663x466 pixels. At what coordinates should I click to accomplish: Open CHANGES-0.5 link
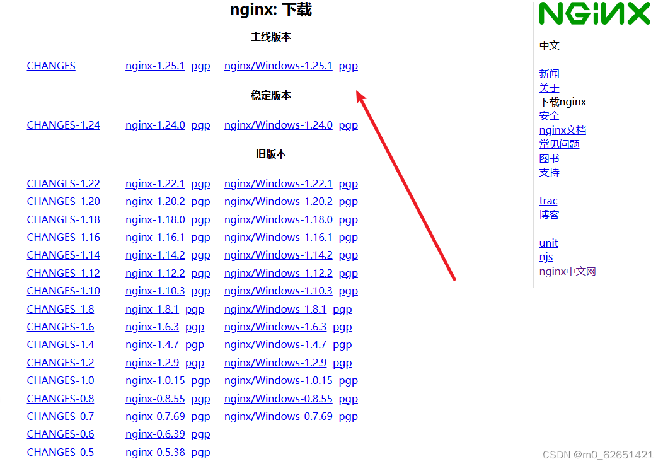coord(61,453)
